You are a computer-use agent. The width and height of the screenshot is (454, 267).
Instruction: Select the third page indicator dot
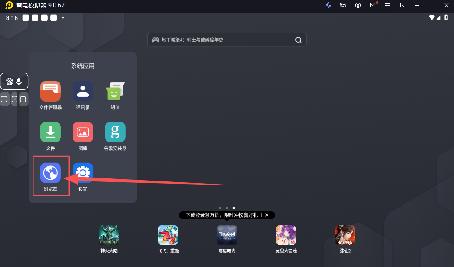[x=234, y=208]
